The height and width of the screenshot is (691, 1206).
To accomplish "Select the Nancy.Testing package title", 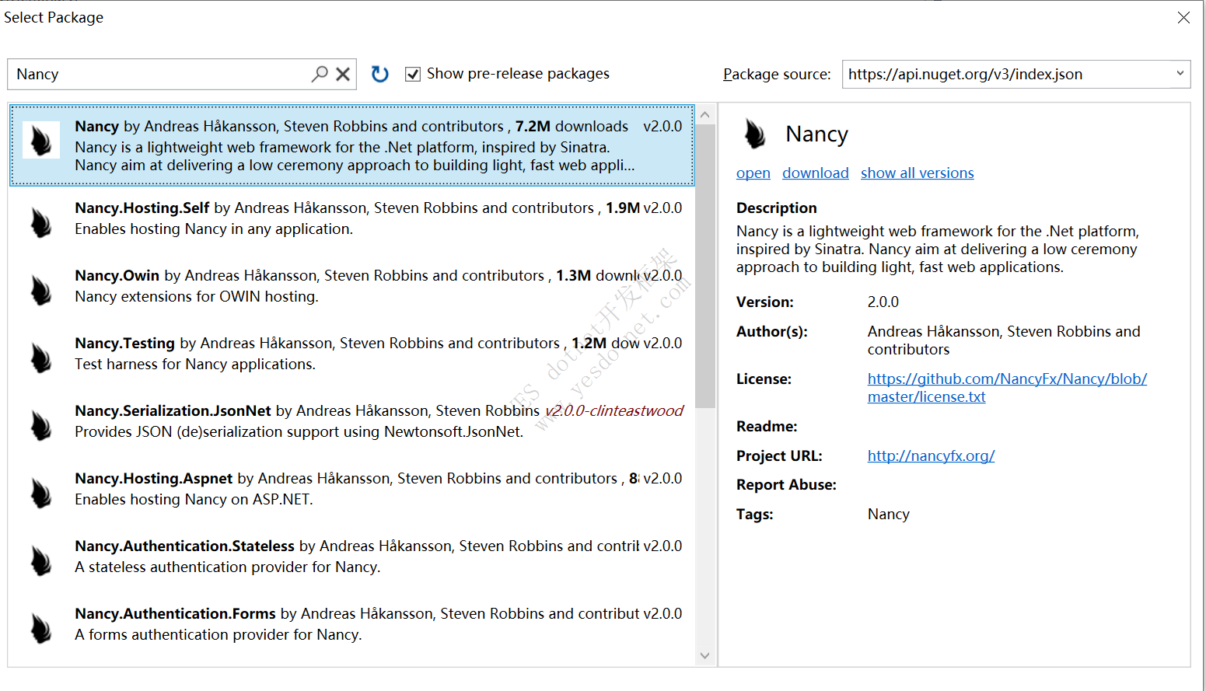I will (x=125, y=343).
